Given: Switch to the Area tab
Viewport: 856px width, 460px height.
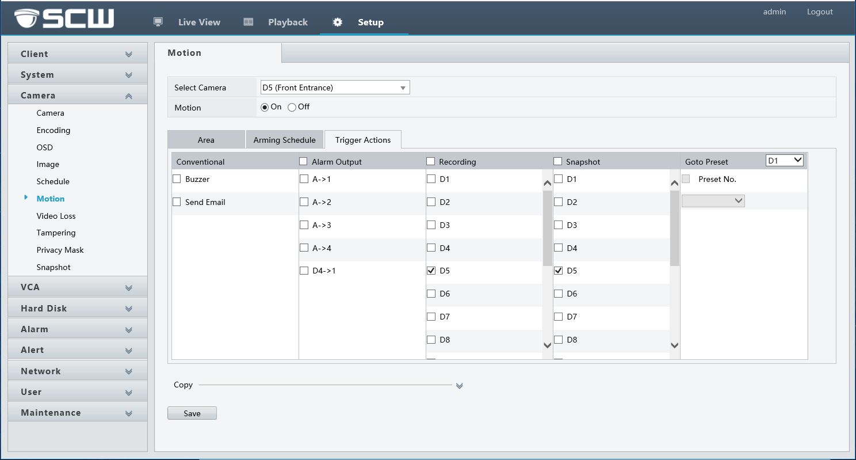Looking at the screenshot, I should pyautogui.click(x=206, y=140).
